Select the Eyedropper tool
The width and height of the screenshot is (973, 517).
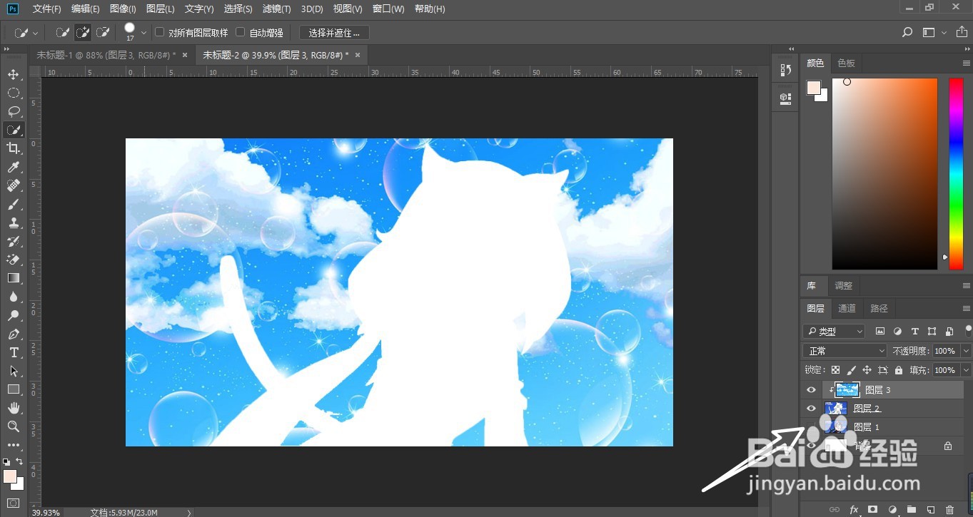pyautogui.click(x=14, y=167)
